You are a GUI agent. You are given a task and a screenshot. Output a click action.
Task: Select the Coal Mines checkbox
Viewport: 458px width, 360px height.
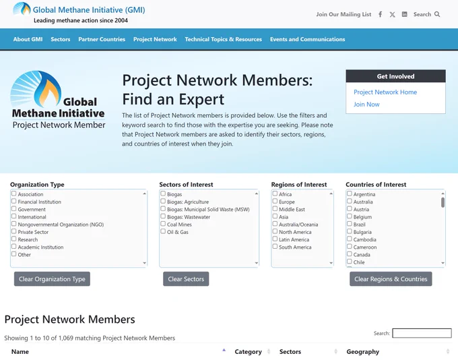pyautogui.click(x=163, y=224)
